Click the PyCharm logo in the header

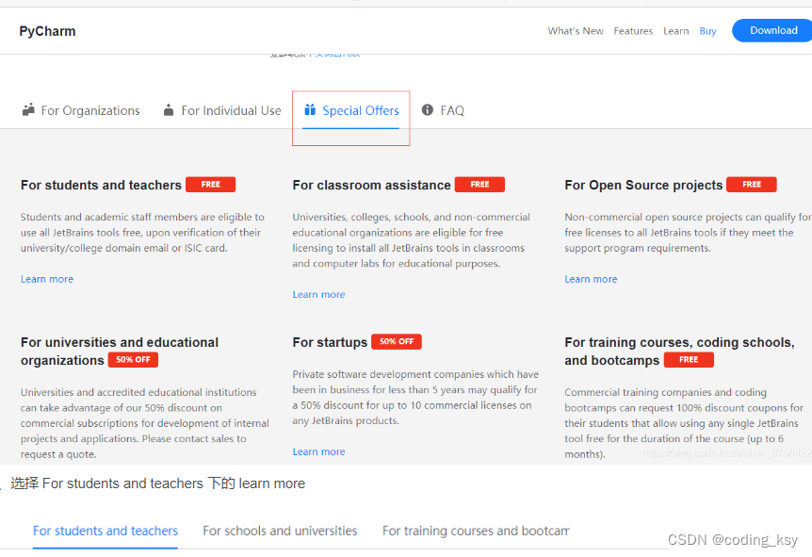[x=48, y=31]
